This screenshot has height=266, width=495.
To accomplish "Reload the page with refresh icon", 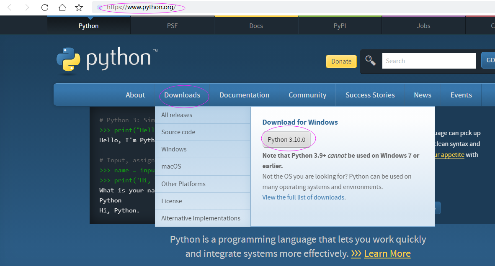I will coord(45,8).
